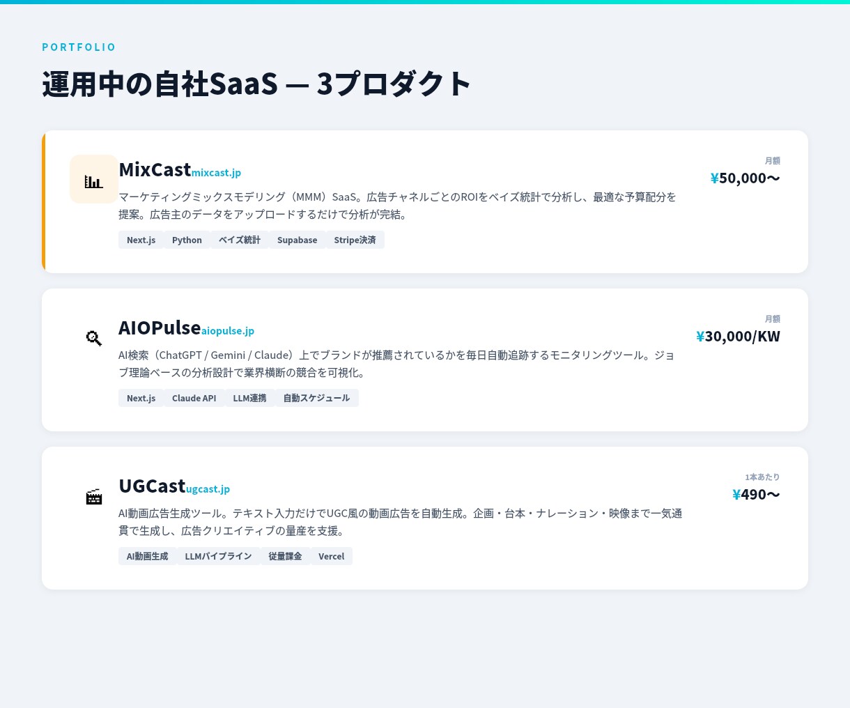Viewport: 850px width, 708px height.
Task: Click the Next.js tag under MixCast
Action: click(x=141, y=240)
